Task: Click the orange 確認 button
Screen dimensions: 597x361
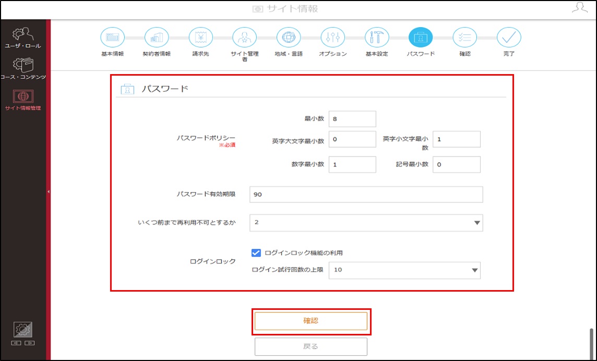Action: tap(311, 321)
